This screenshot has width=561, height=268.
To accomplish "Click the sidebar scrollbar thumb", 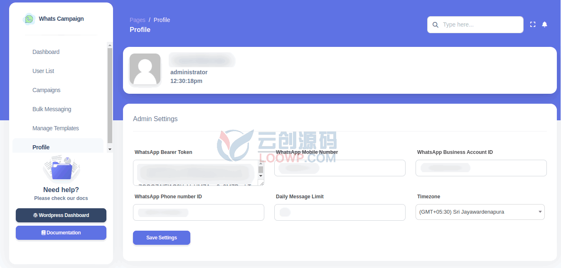I will click(110, 95).
